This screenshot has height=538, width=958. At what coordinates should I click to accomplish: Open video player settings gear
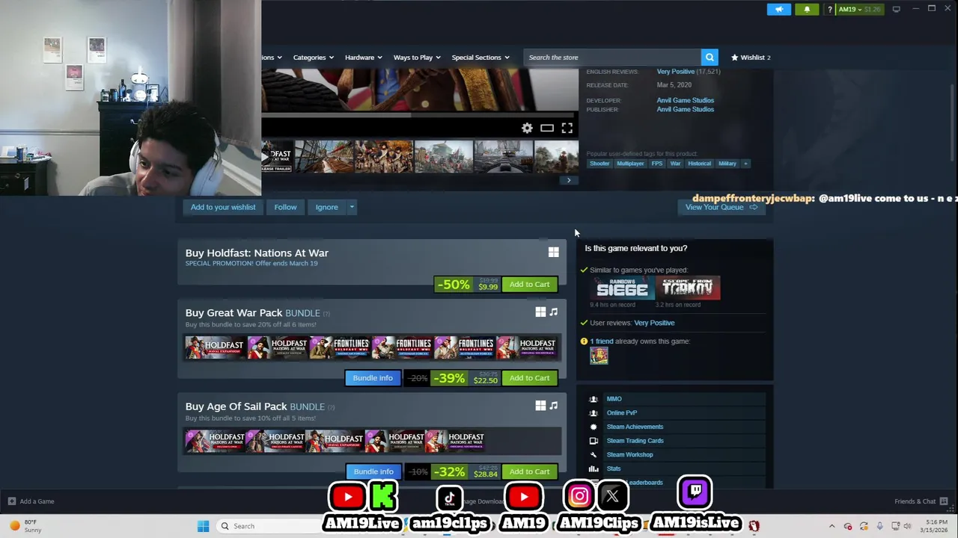click(x=527, y=129)
